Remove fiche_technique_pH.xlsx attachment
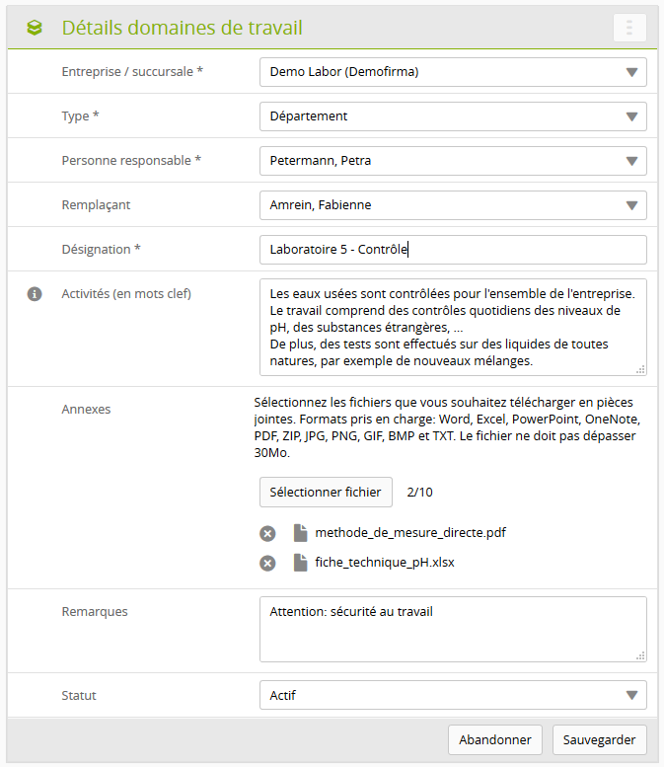Image resolution: width=664 pixels, height=767 pixels. [x=267, y=564]
